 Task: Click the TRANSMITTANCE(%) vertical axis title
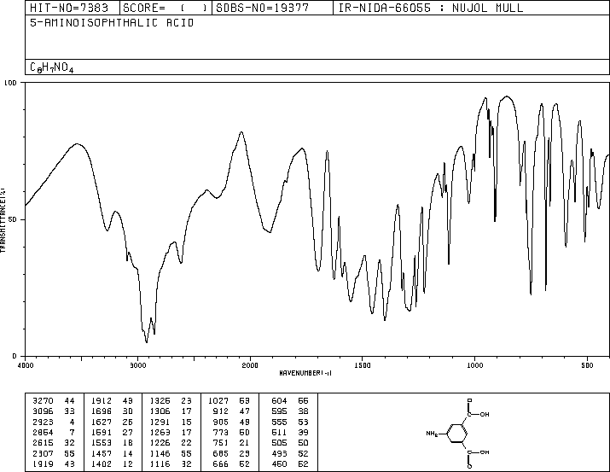pos(3,220)
